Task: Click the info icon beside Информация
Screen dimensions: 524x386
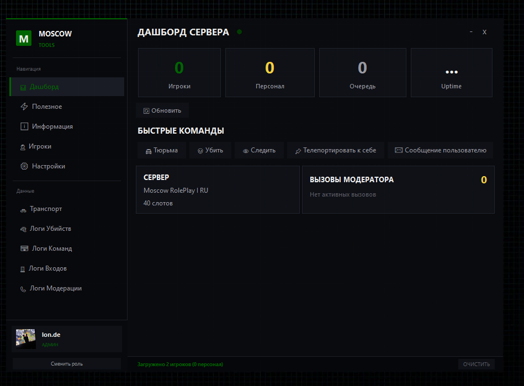Action: point(24,126)
